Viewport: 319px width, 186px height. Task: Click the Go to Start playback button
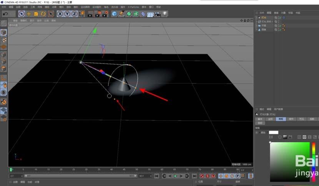pyautogui.click(x=157, y=176)
